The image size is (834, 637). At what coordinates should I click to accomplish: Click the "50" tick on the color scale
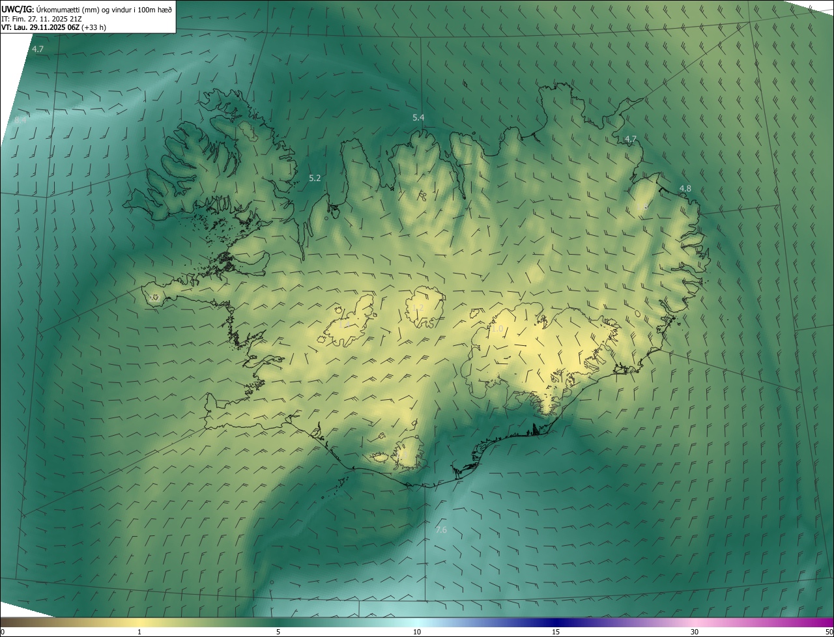[x=829, y=632]
